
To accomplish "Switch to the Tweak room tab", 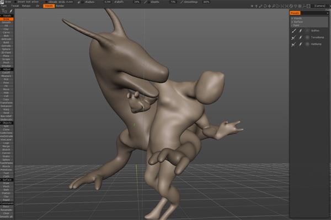I will click(15, 6).
